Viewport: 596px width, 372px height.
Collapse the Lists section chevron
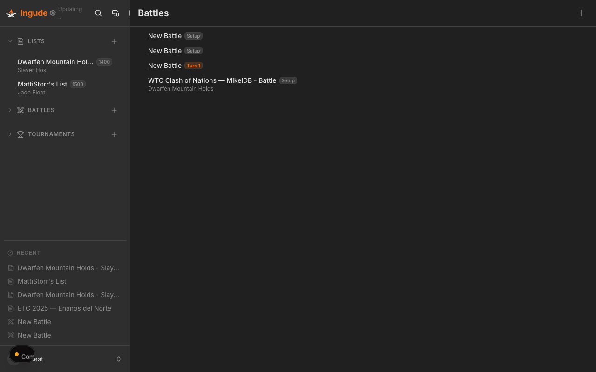coord(10,41)
